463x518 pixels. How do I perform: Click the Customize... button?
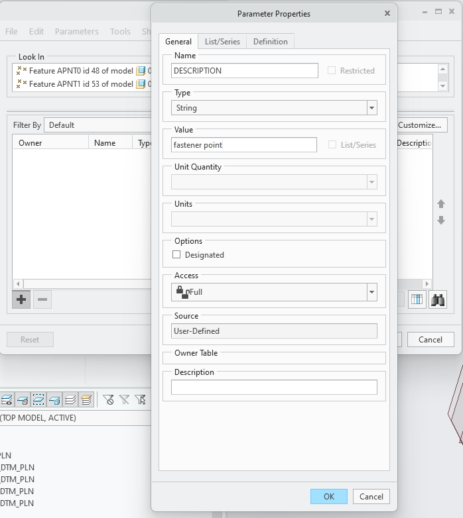(x=419, y=125)
